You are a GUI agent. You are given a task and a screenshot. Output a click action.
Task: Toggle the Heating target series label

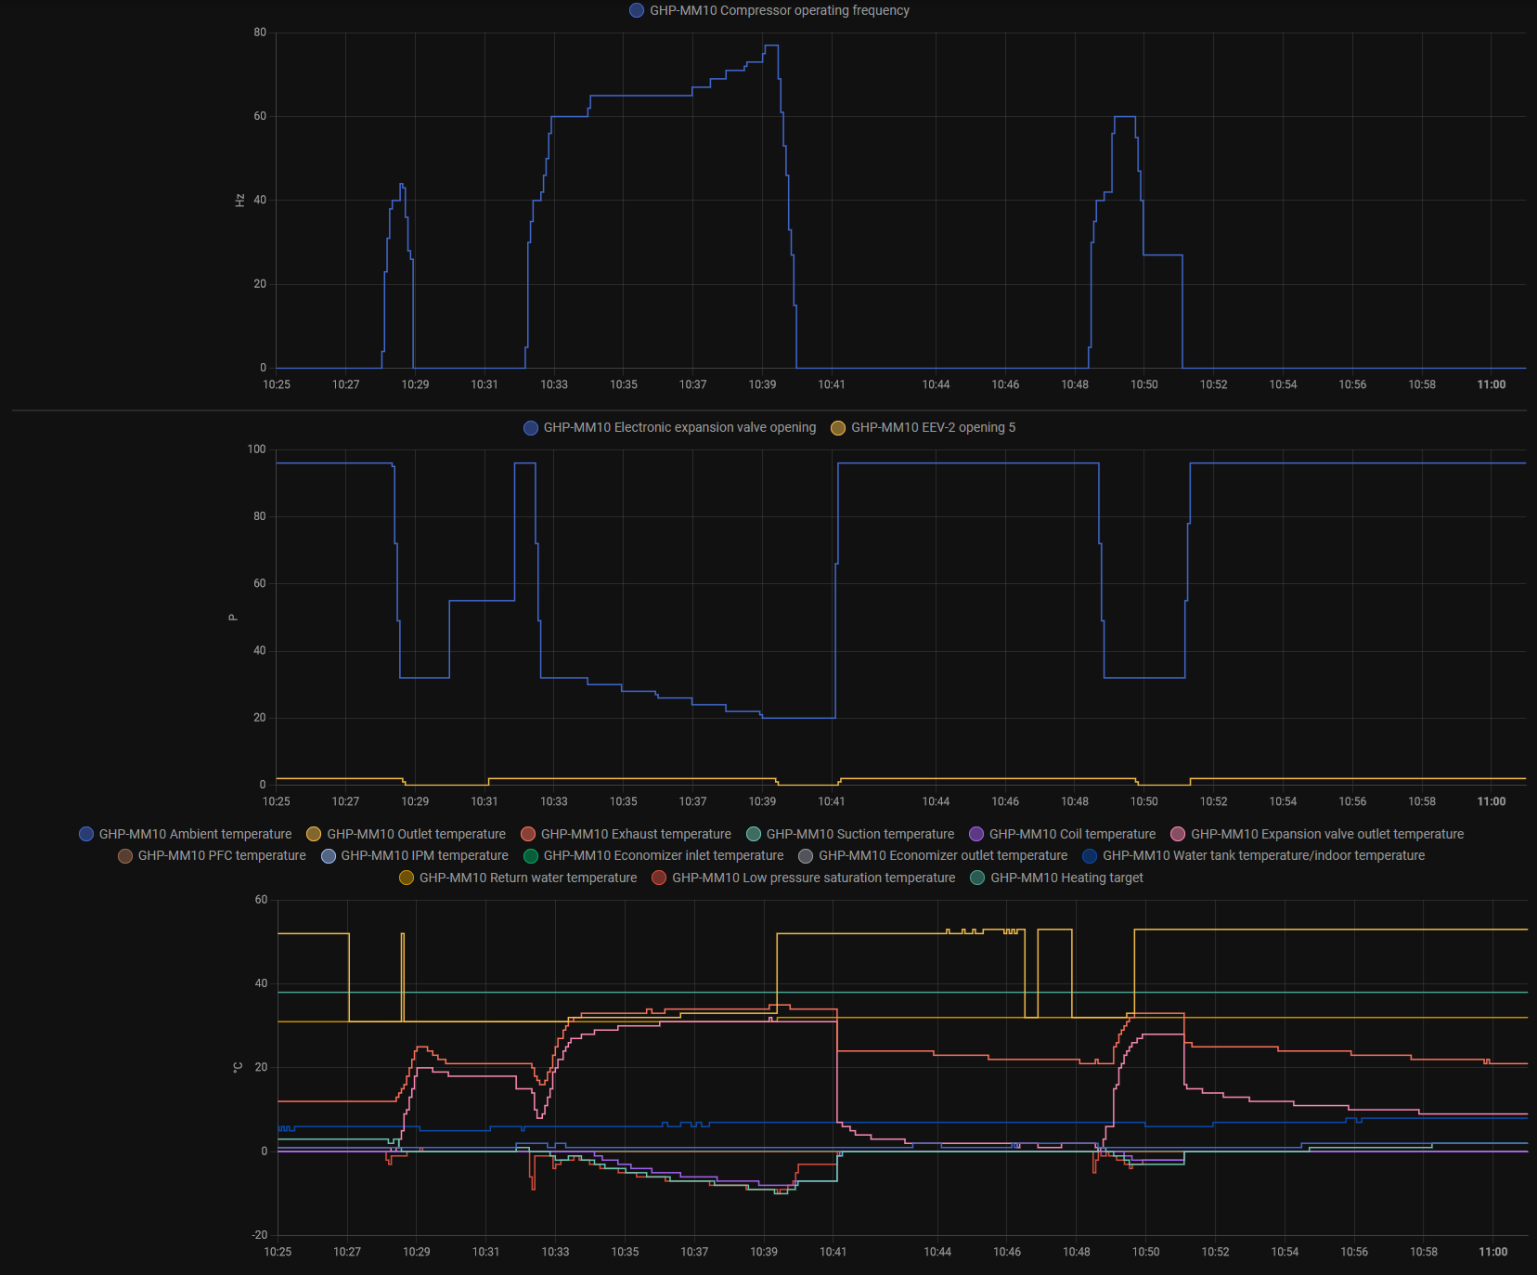coord(1066,878)
